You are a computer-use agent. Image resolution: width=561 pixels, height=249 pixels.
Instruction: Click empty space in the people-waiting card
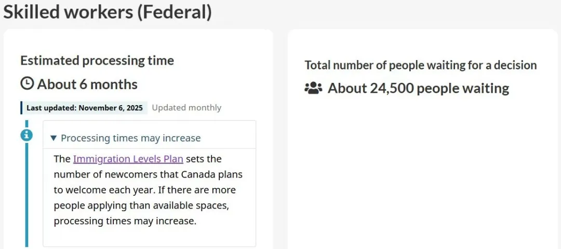[x=422, y=176]
